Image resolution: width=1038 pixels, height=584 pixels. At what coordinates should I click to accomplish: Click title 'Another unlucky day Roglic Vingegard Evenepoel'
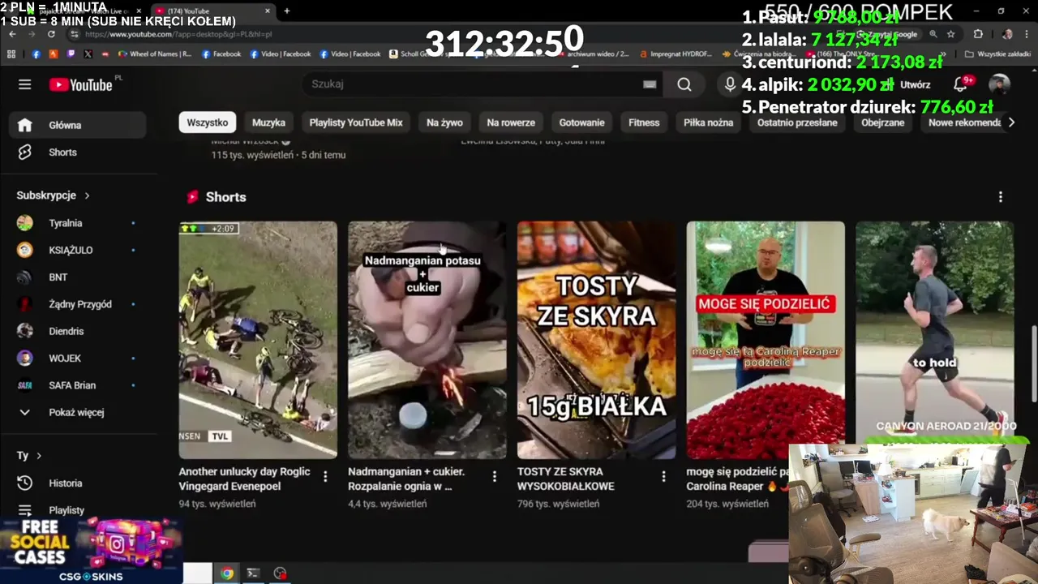point(244,479)
